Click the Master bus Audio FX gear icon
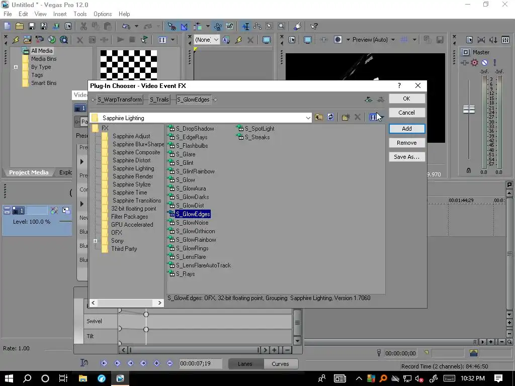Viewport: 515px width, 386px height. coord(474,62)
